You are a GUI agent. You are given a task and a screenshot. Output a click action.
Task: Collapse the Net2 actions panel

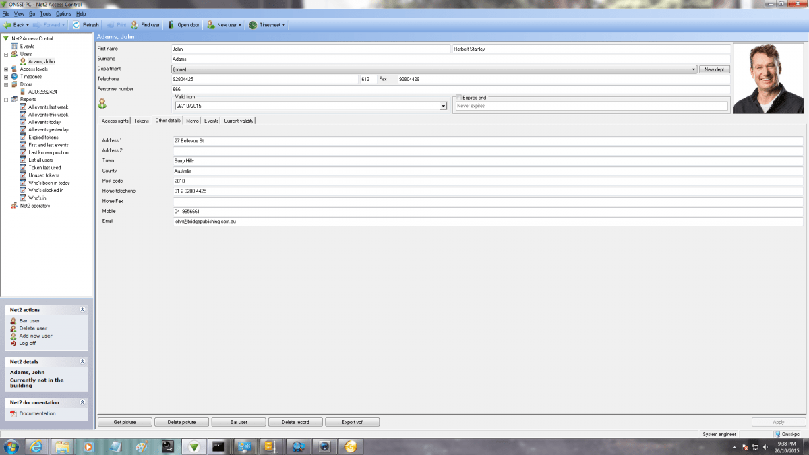(x=82, y=310)
